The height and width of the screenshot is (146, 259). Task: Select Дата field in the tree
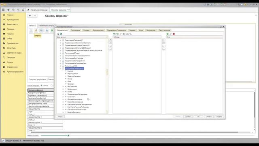(x=69, y=82)
